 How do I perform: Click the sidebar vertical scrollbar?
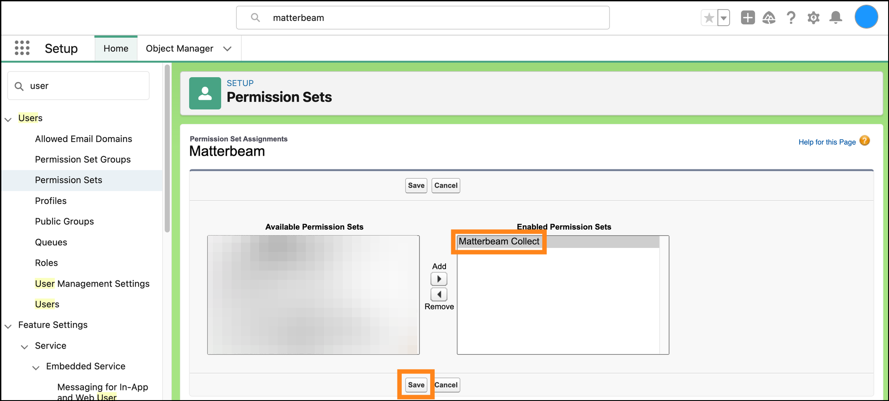[x=167, y=148]
